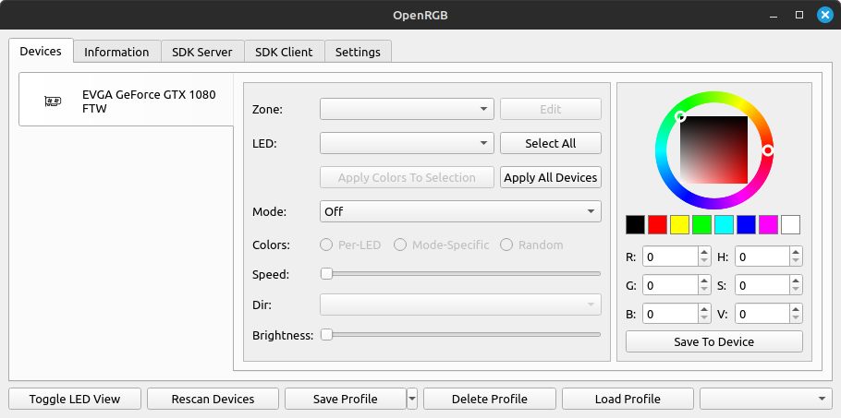Open the LED dropdown
Screen dimensions: 841x418
pyautogui.click(x=407, y=143)
